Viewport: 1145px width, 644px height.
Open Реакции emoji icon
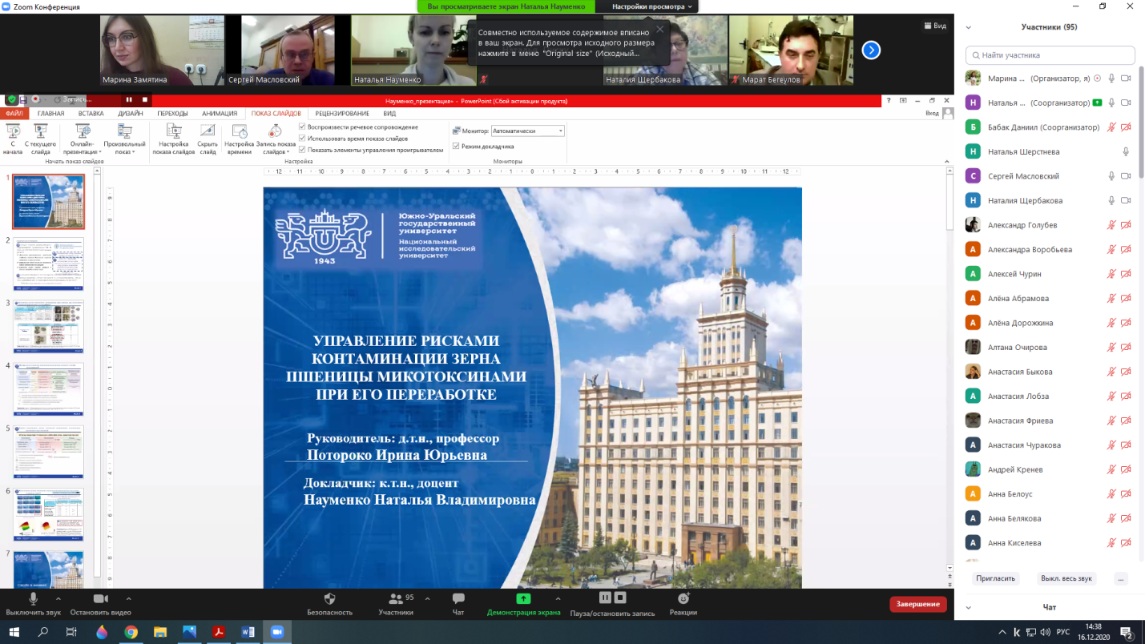683,599
